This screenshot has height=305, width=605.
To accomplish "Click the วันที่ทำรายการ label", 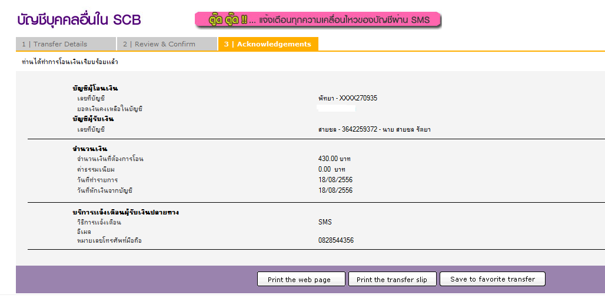I will tap(97, 180).
